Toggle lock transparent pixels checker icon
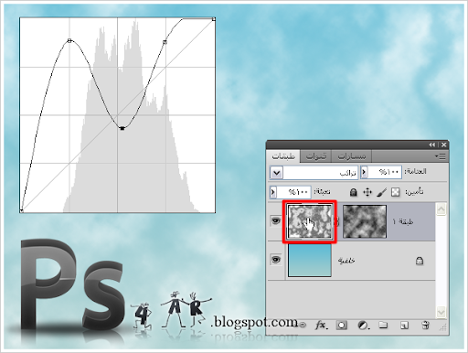Screen dimensions: 468x353 click(396, 192)
